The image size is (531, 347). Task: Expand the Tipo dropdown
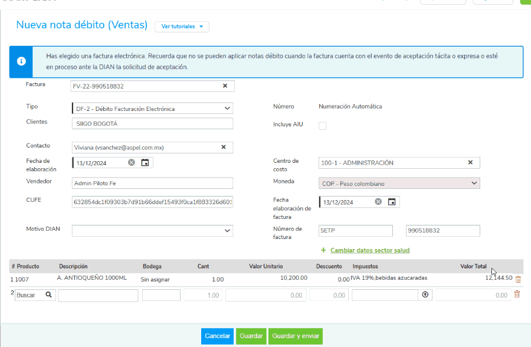[x=227, y=109]
